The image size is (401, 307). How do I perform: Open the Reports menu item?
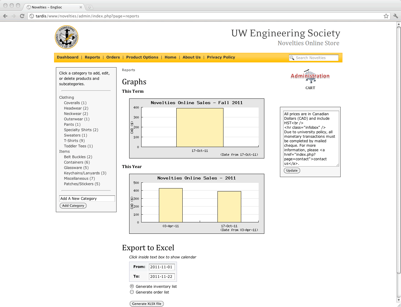[x=92, y=57]
